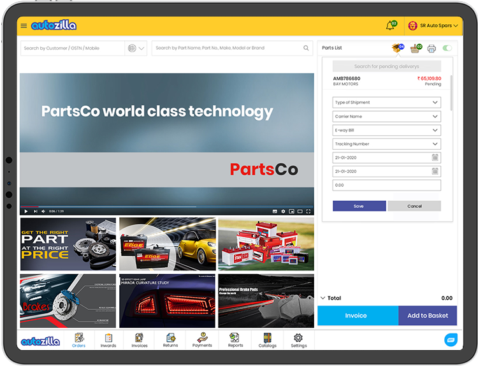
Task: Go to Orders tab
Action: pyautogui.click(x=78, y=340)
